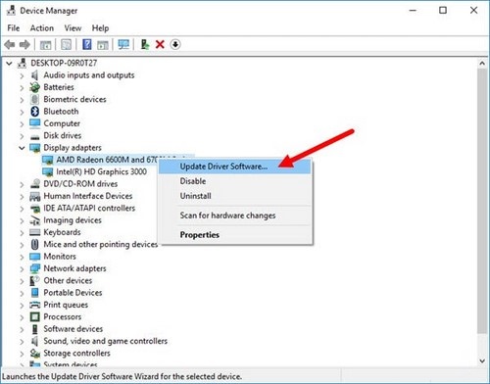Collapse the DESKTOP-09R0T27 root node
This screenshot has width=490, height=384.
click(x=9, y=63)
